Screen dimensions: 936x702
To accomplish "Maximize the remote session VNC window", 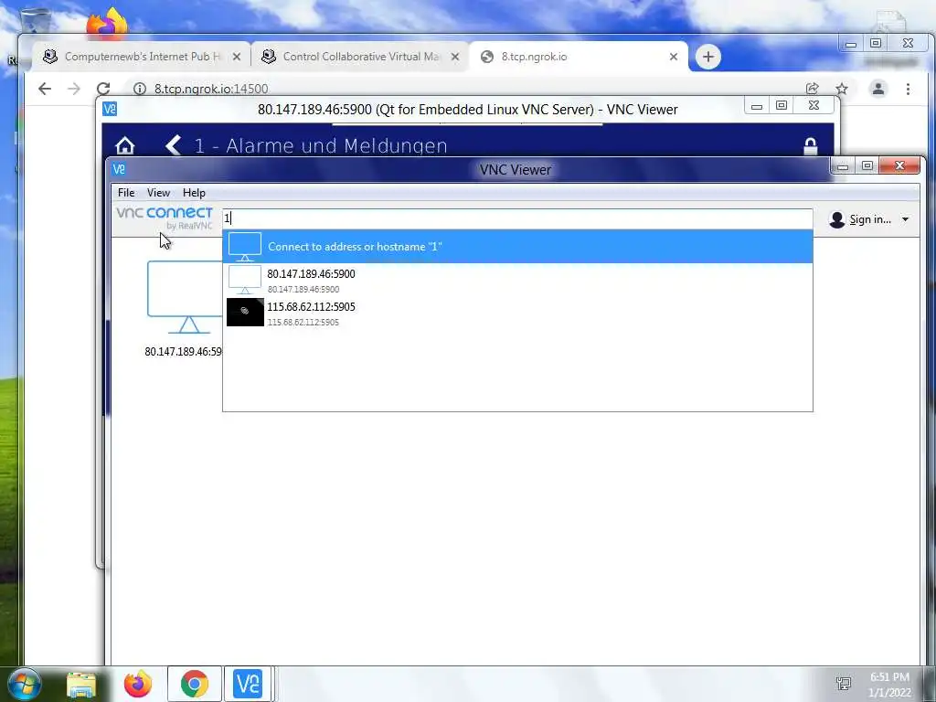I will click(781, 106).
